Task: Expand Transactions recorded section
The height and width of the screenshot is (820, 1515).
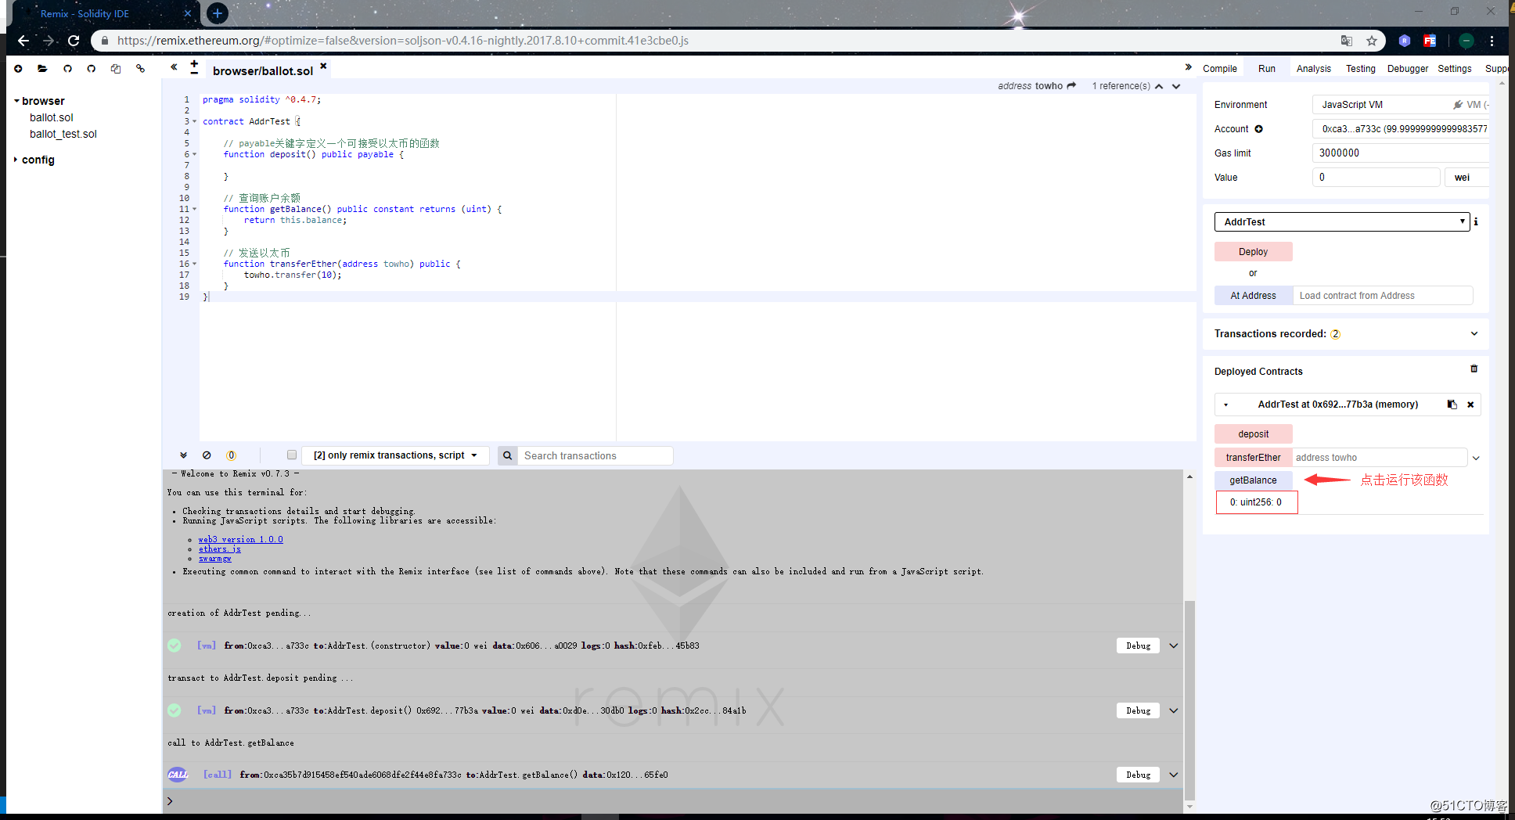Action: point(1474,334)
